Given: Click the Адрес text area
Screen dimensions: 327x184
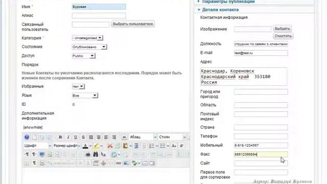Looking at the screenshot, I should click(244, 76).
